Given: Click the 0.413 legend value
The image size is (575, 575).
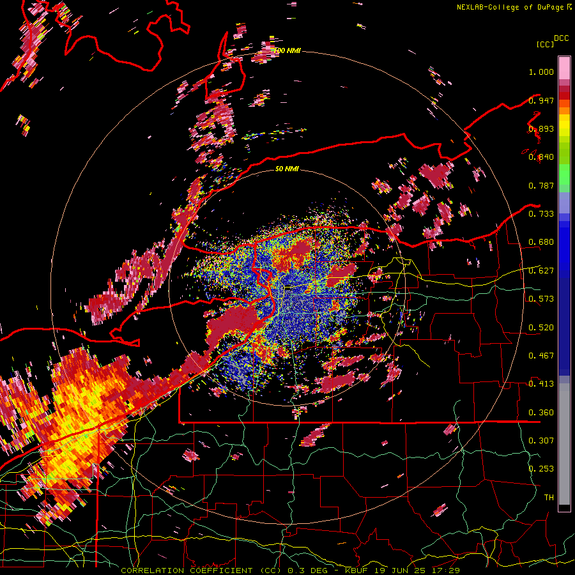Looking at the screenshot, I should pyautogui.click(x=541, y=384).
